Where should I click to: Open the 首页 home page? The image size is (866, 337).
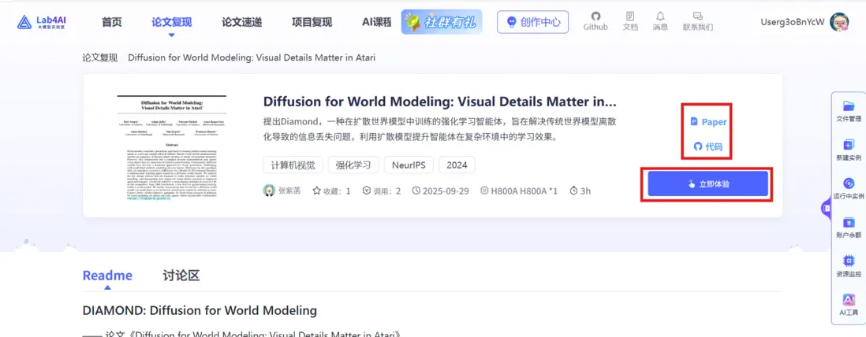pos(111,23)
